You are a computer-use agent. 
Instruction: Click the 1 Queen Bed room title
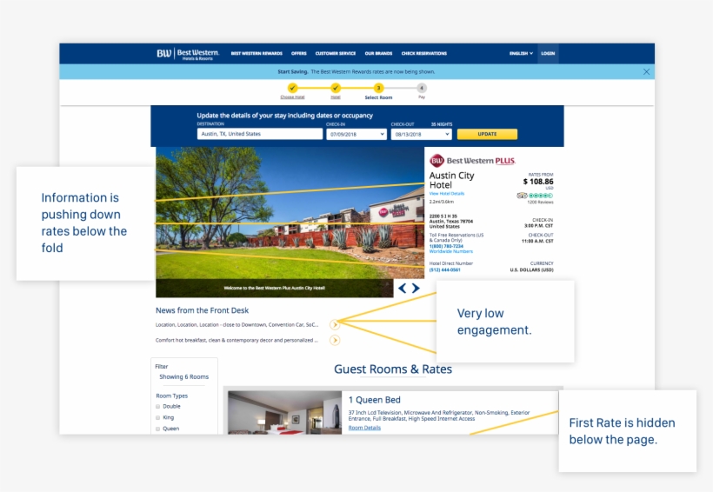click(x=374, y=400)
